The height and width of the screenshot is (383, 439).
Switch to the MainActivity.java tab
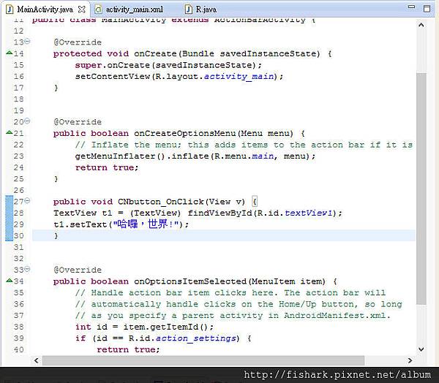pyautogui.click(x=45, y=10)
